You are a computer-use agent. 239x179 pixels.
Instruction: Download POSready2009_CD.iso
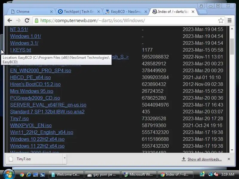click(x=35, y=98)
